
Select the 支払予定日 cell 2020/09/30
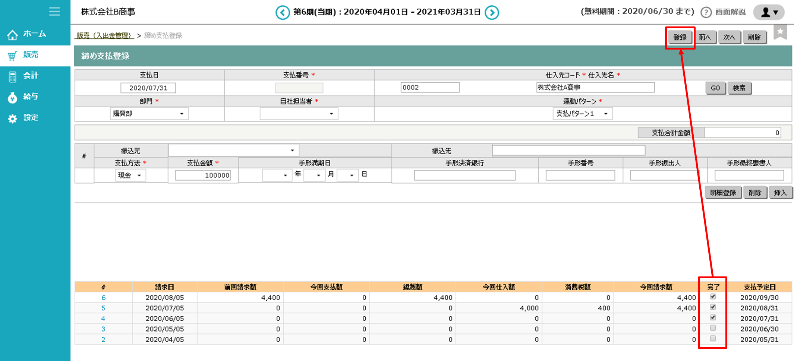tap(759, 298)
